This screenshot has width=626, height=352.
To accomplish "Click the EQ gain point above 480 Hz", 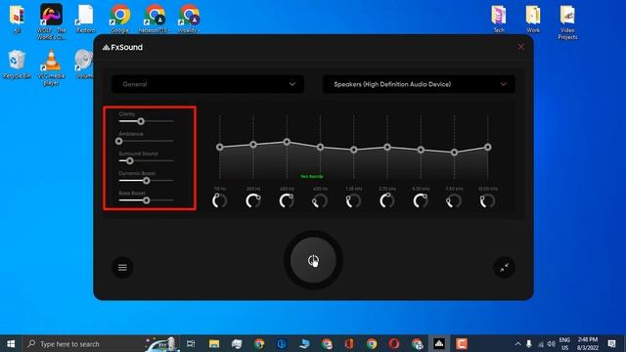I will tap(287, 142).
